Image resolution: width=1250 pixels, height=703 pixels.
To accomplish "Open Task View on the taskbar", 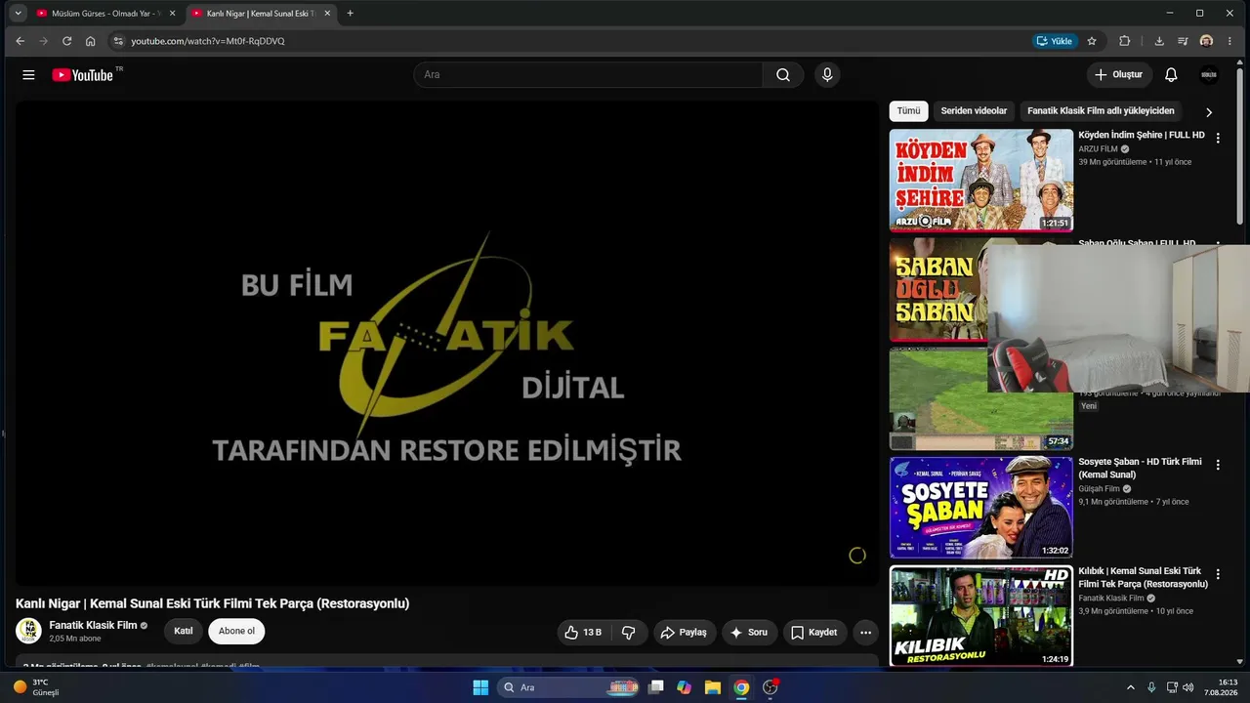I will [656, 687].
